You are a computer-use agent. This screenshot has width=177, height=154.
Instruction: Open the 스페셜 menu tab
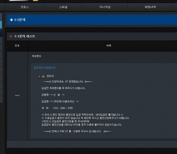tap(63, 7)
